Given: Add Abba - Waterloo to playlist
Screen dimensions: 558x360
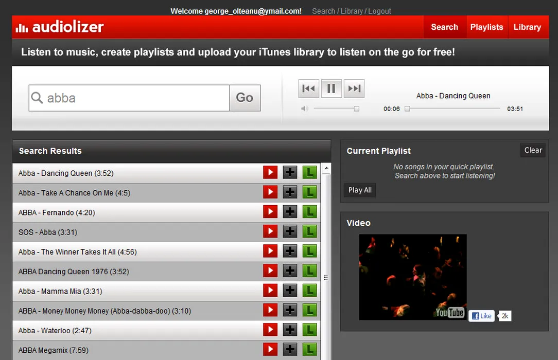Looking at the screenshot, I should [290, 330].
